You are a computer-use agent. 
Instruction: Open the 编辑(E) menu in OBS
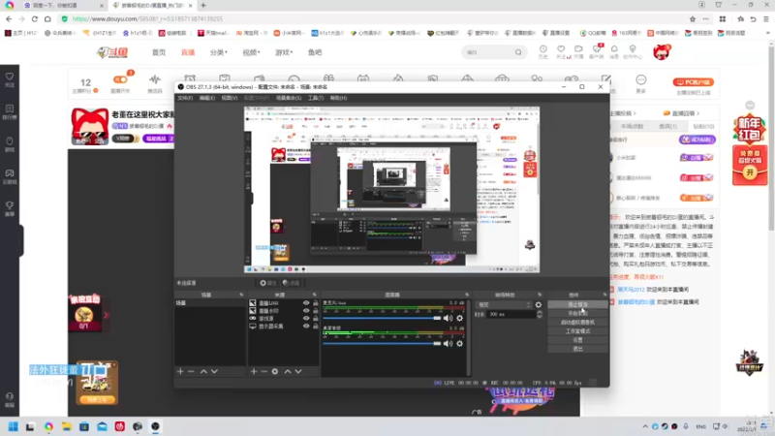coord(206,98)
